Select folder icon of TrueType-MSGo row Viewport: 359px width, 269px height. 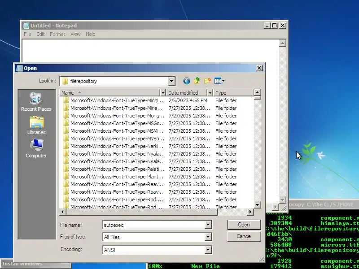[x=66, y=123]
